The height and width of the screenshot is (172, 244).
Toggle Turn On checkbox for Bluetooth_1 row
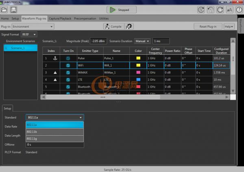[x=68, y=87]
